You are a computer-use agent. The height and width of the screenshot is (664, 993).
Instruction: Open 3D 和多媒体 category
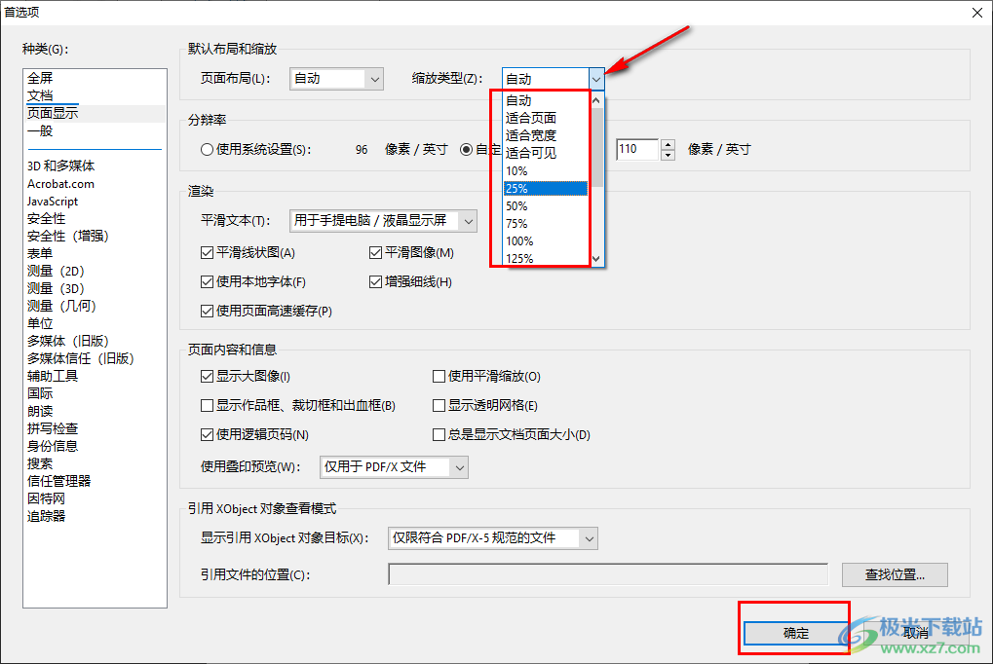pyautogui.click(x=60, y=166)
